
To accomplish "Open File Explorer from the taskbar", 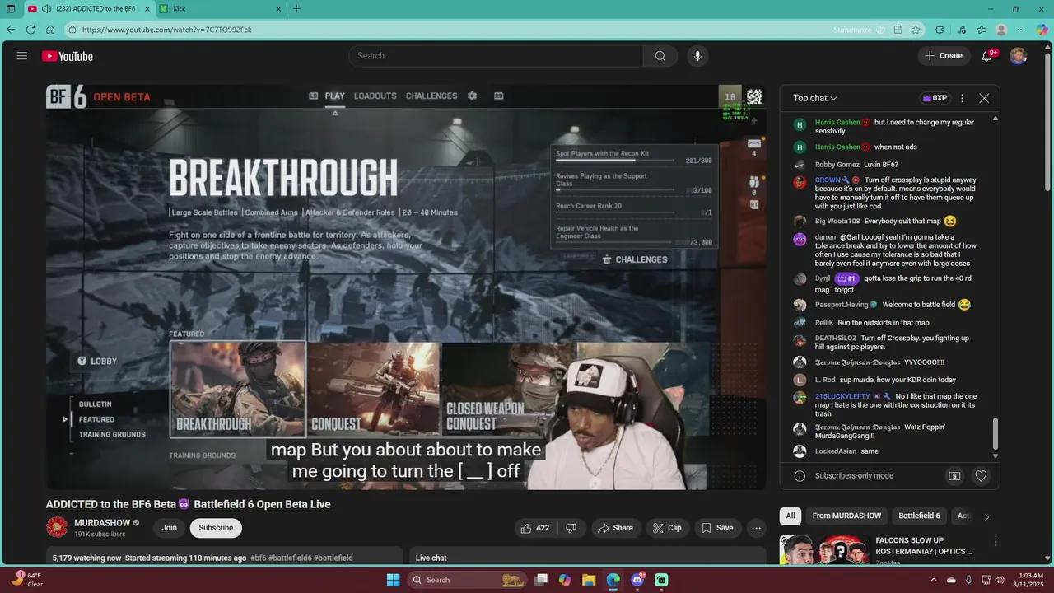I will pos(589,580).
